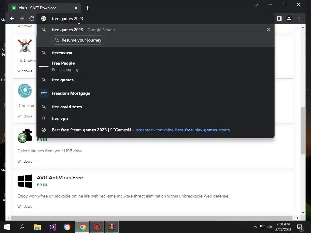Click the Free People logo thumbnail

44,66
